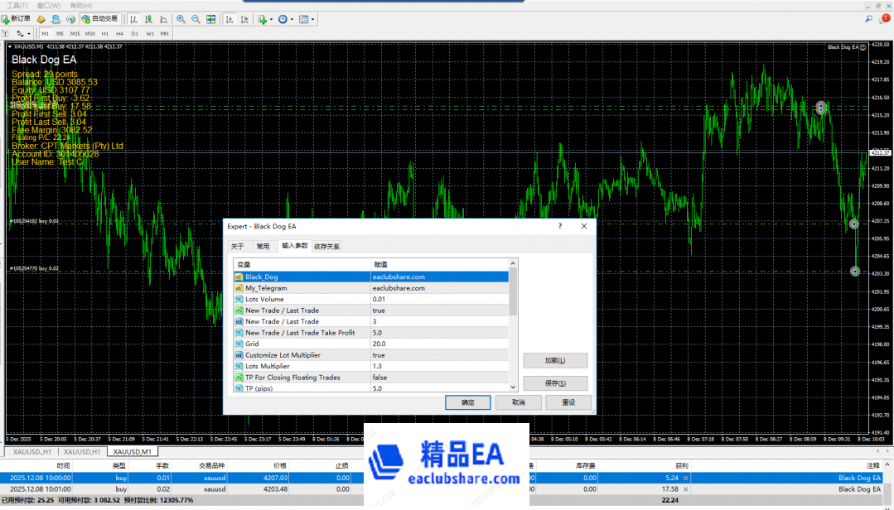Select the H4 timeframe button
The image size is (894, 510).
[x=119, y=34]
